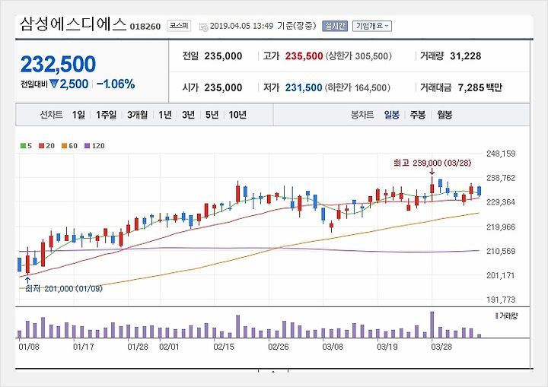
Task: Click the 삼성에스디에스 stock name title
Action: (73, 24)
